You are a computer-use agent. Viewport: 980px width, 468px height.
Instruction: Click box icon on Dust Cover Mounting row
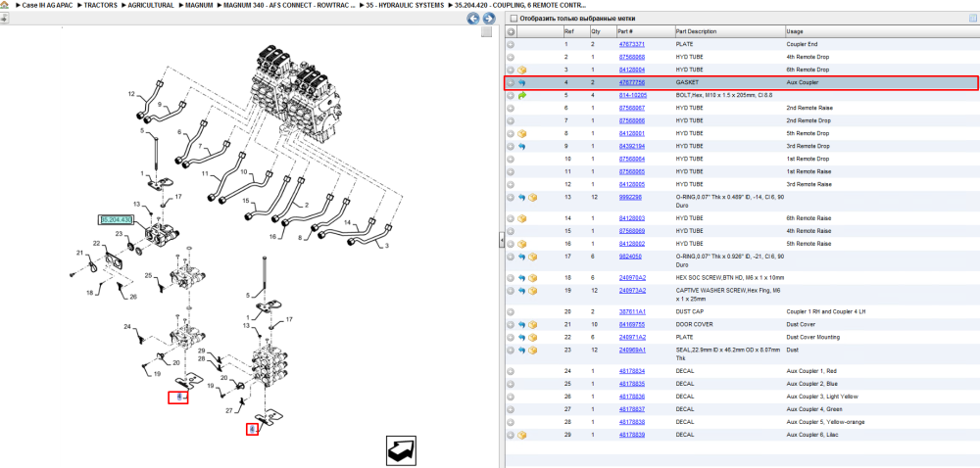click(x=532, y=337)
